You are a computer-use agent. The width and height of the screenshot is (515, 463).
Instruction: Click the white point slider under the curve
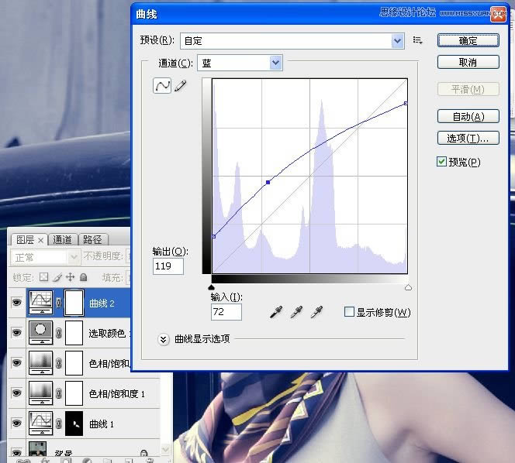[x=408, y=287]
